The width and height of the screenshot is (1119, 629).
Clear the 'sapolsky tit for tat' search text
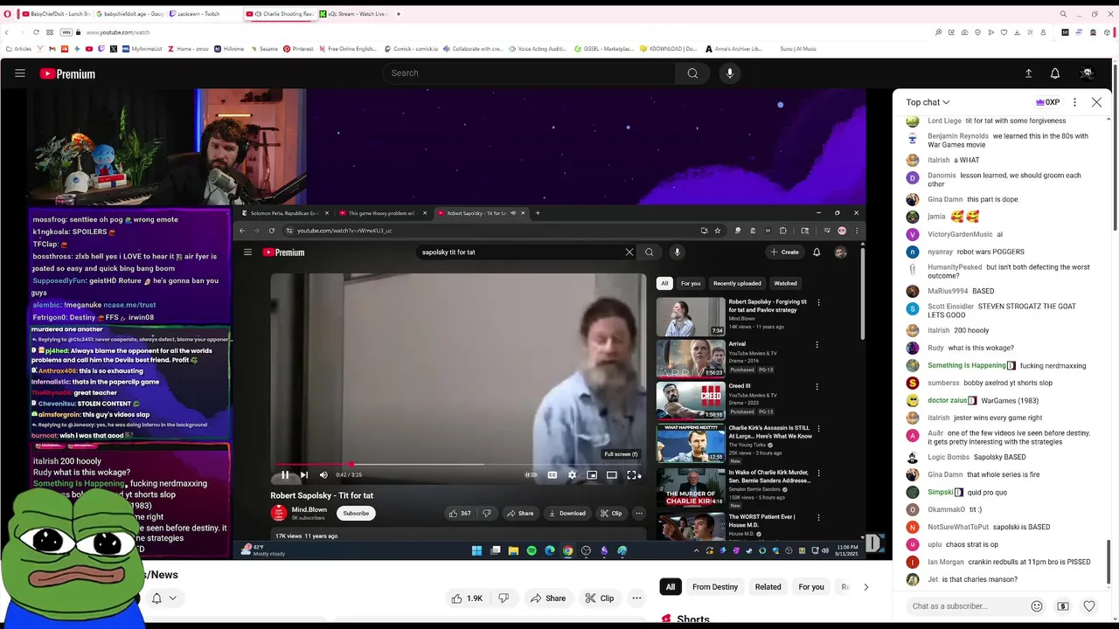click(x=629, y=252)
